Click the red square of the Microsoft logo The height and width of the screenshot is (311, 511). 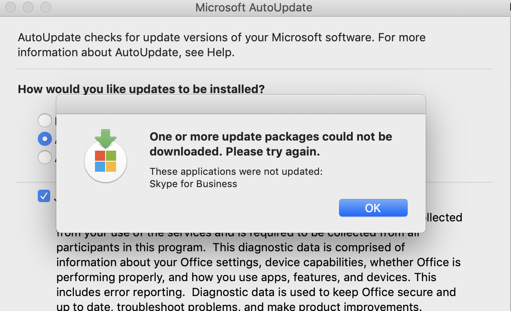point(100,155)
